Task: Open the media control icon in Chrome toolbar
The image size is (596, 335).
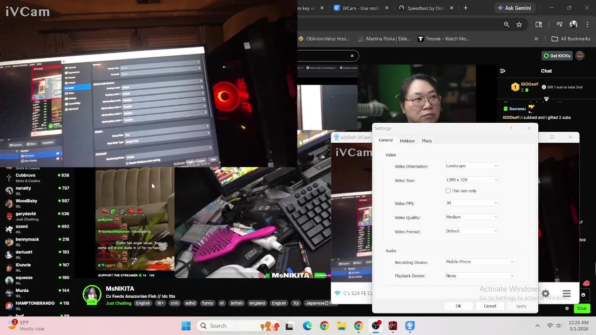Action: click(x=559, y=25)
